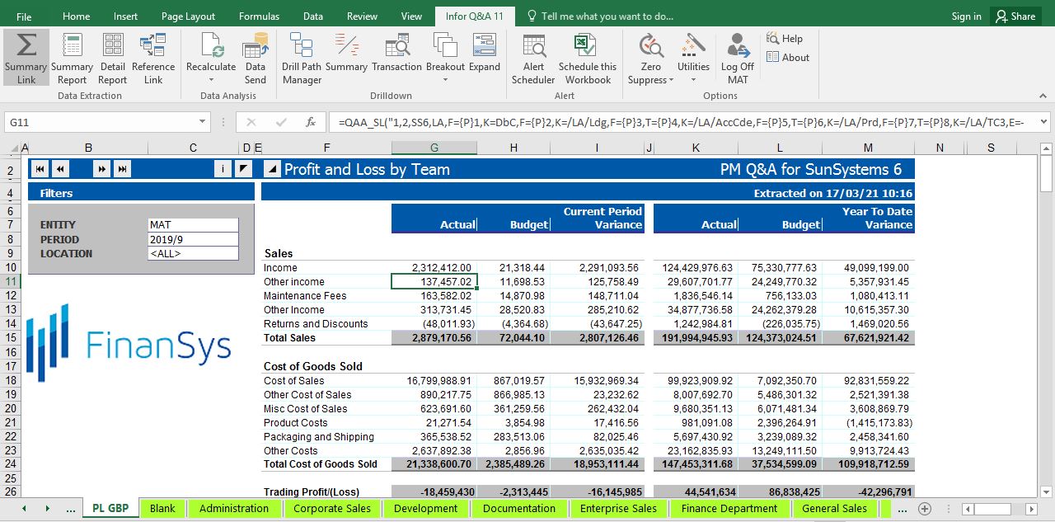
Task: Select the Administration sheet tab
Action: pyautogui.click(x=234, y=509)
